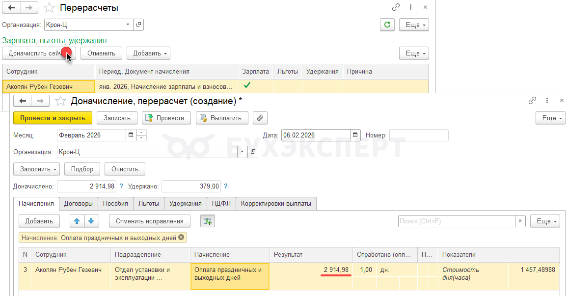
Task: Open Еще menu of Начисления table
Action: click(545, 221)
